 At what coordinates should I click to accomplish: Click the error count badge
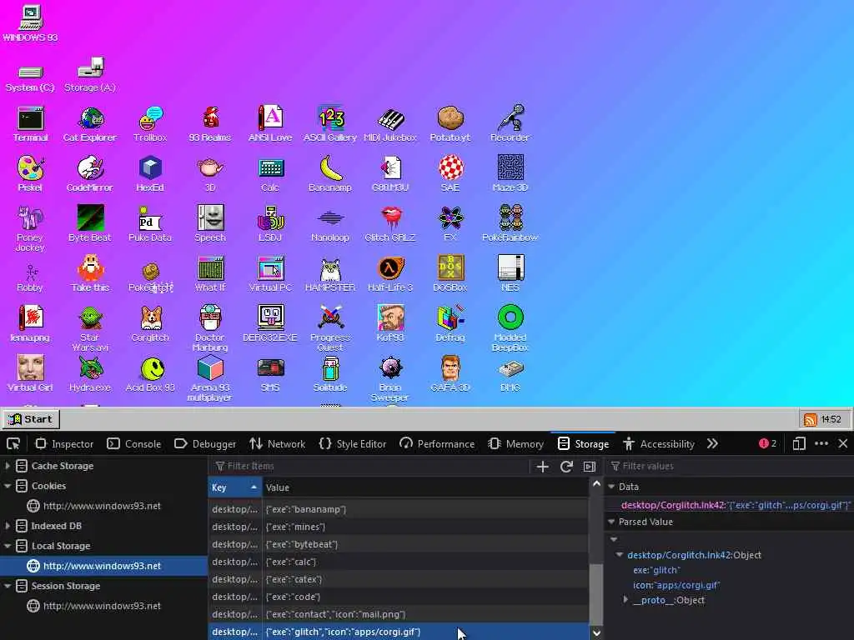[768, 443]
